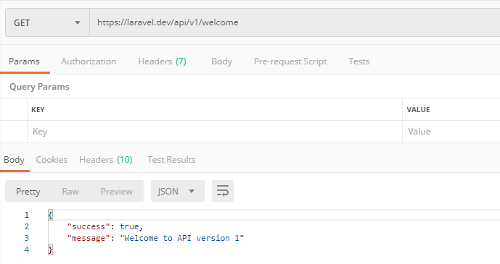Image resolution: width=500 pixels, height=264 pixels.
Task: Open the request Headers (7) tab
Action: point(162,61)
